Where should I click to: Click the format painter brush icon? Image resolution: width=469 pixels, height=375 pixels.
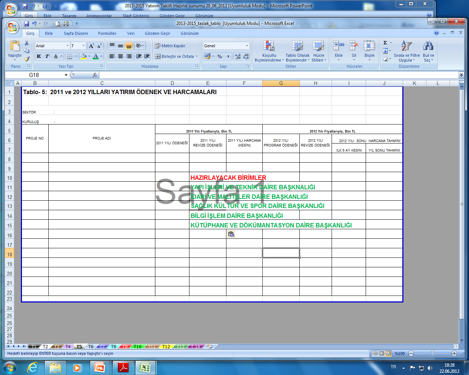(27, 59)
